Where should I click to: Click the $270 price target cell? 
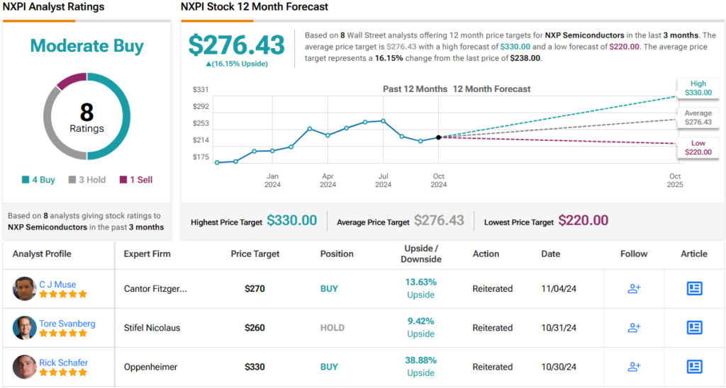255,289
